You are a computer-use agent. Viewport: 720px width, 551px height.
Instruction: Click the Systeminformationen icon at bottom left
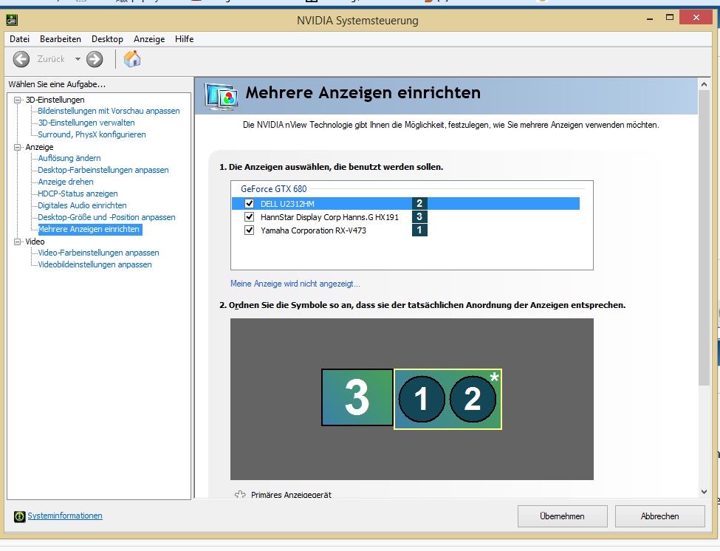pos(19,516)
